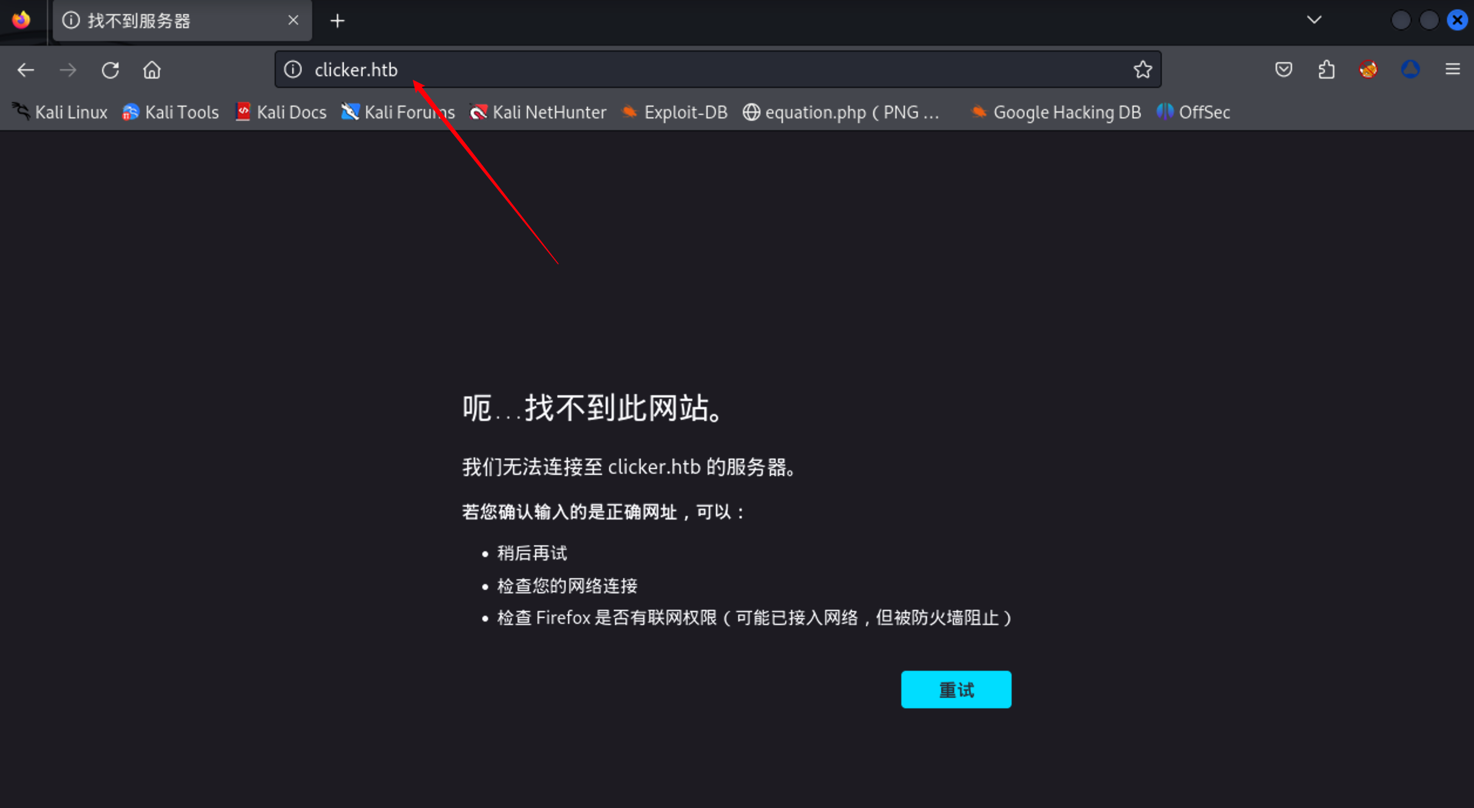Open the Extensions puzzle icon
This screenshot has width=1474, height=808.
pyautogui.click(x=1326, y=70)
